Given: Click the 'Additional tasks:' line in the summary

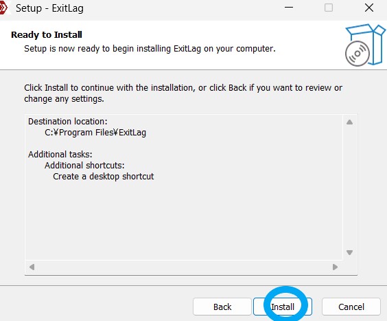Looking at the screenshot, I should tap(60, 155).
